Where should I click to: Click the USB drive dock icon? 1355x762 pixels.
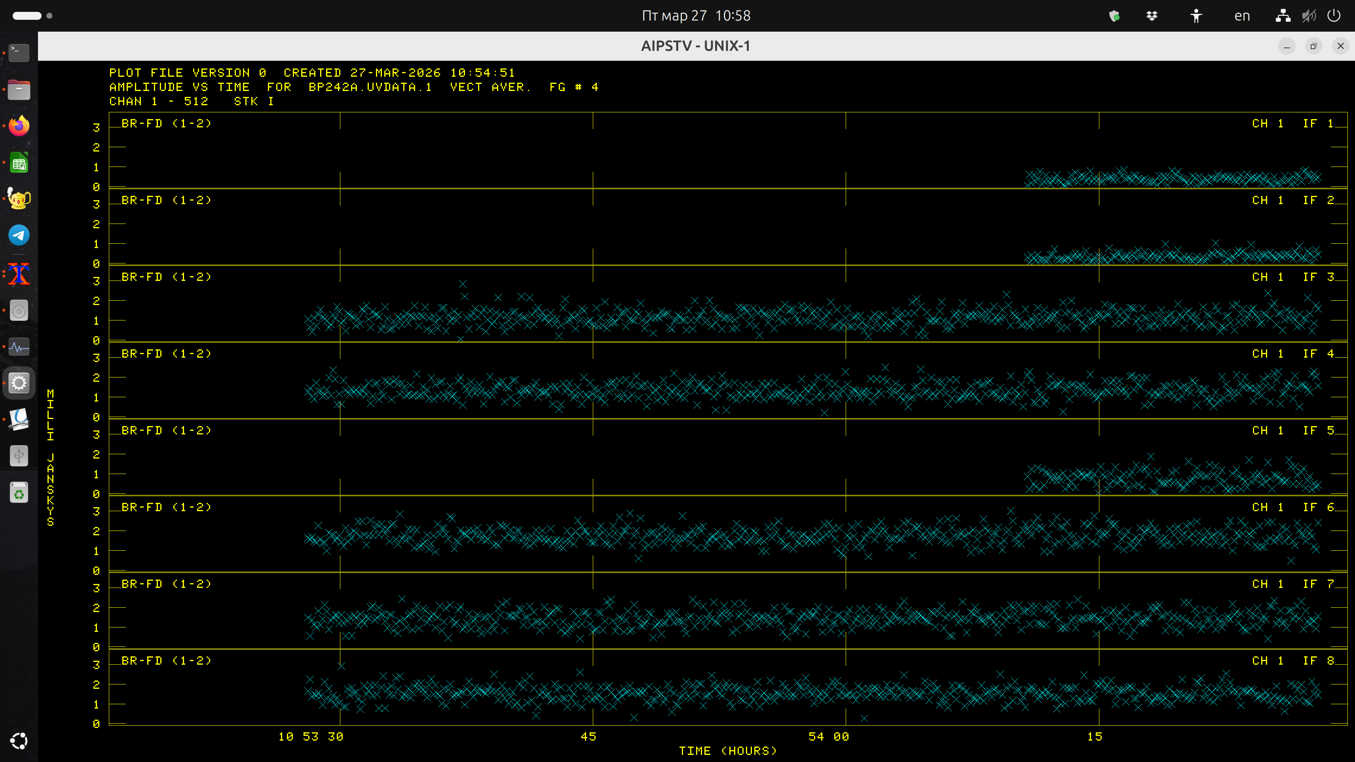tap(19, 456)
